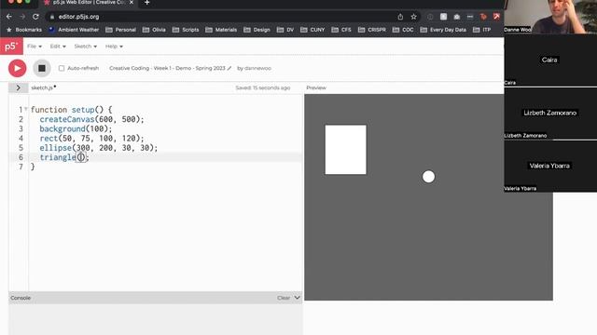Open the Every Day Data bookmarks folder
The image size is (597, 335).
443,30
